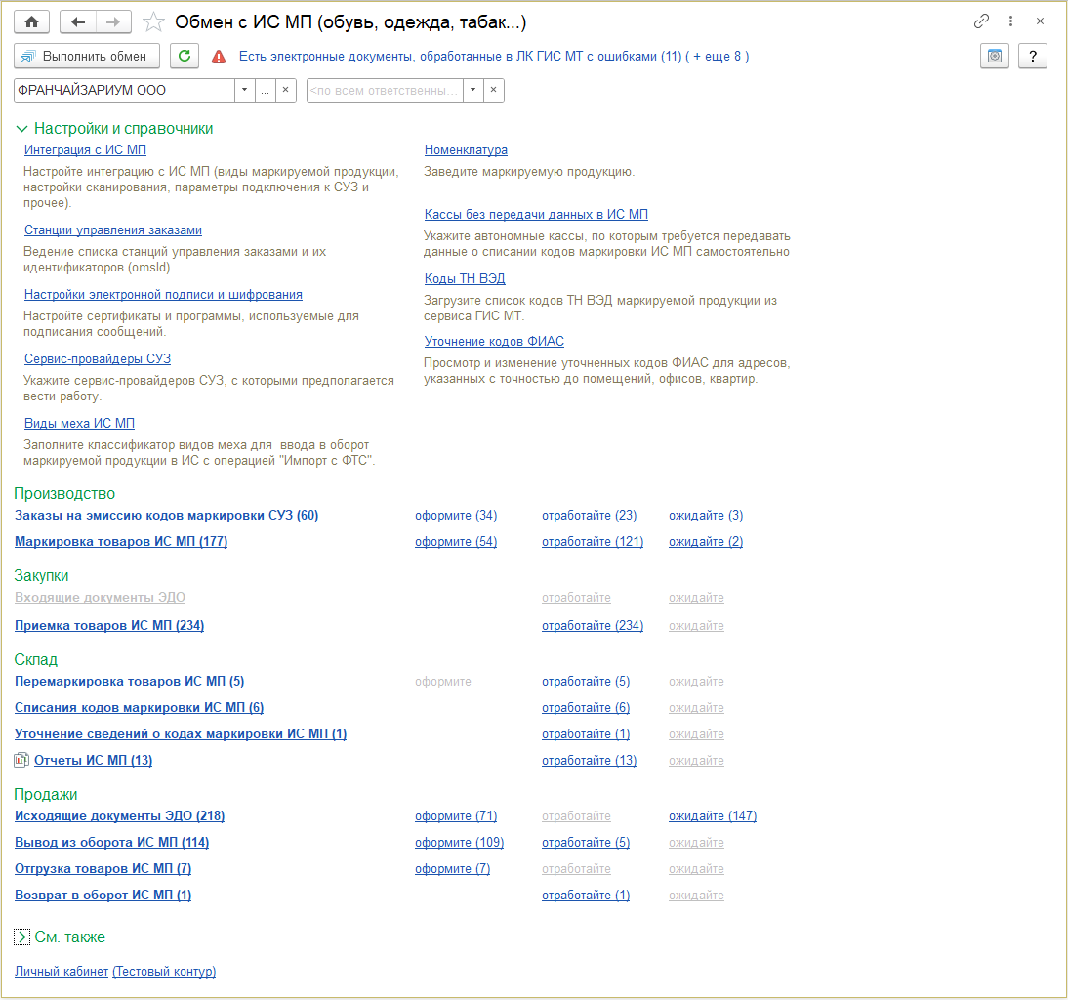Open Номенклатура link

(x=466, y=149)
